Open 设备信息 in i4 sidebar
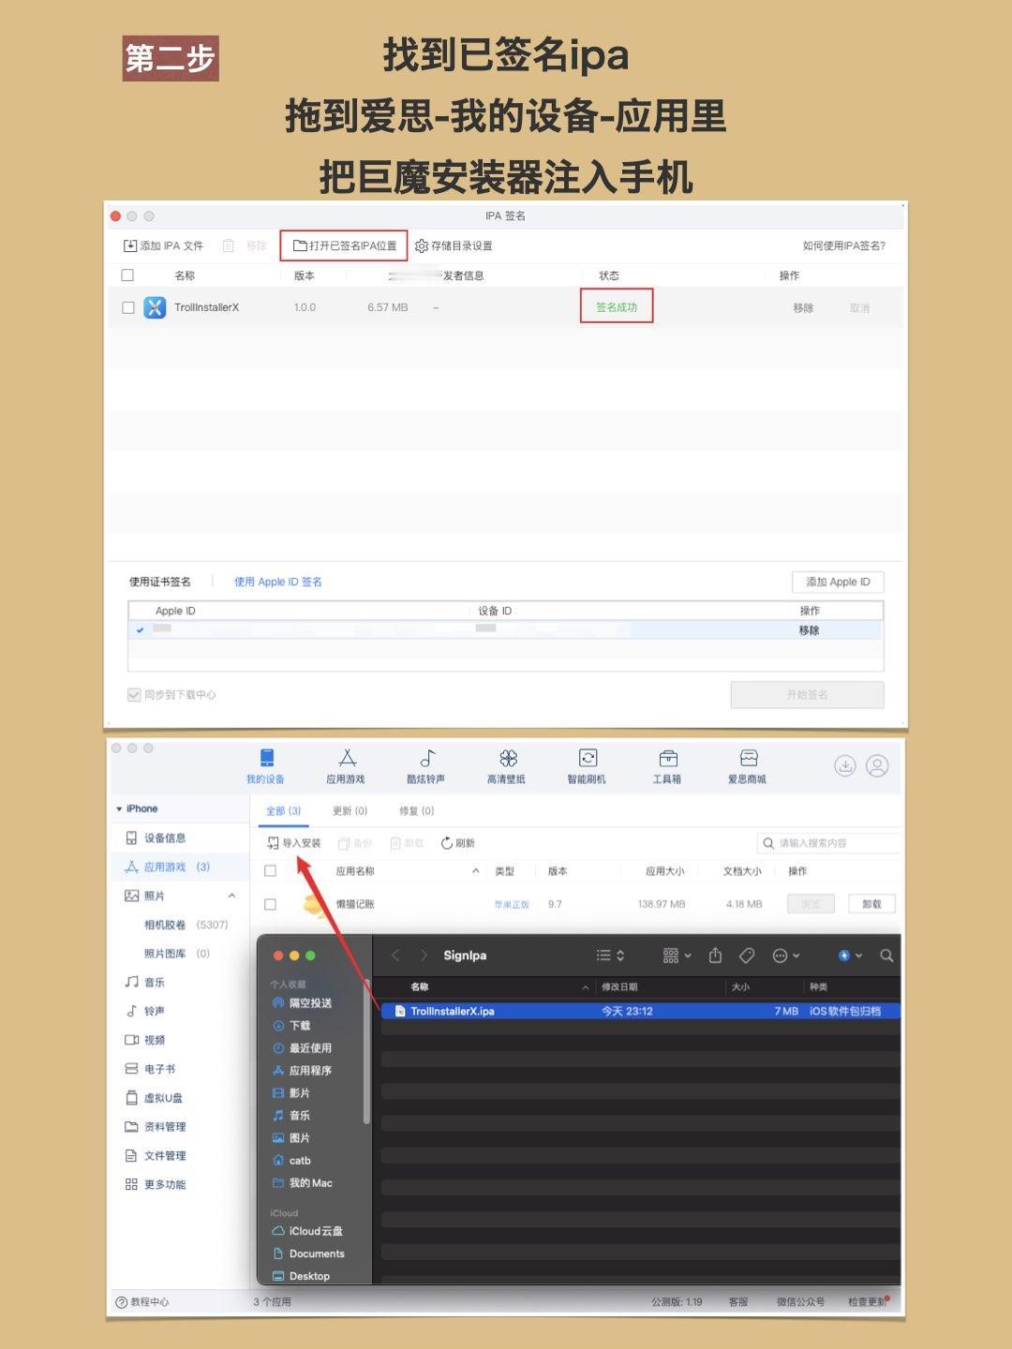Viewport: 1012px width, 1349px height. click(x=156, y=838)
